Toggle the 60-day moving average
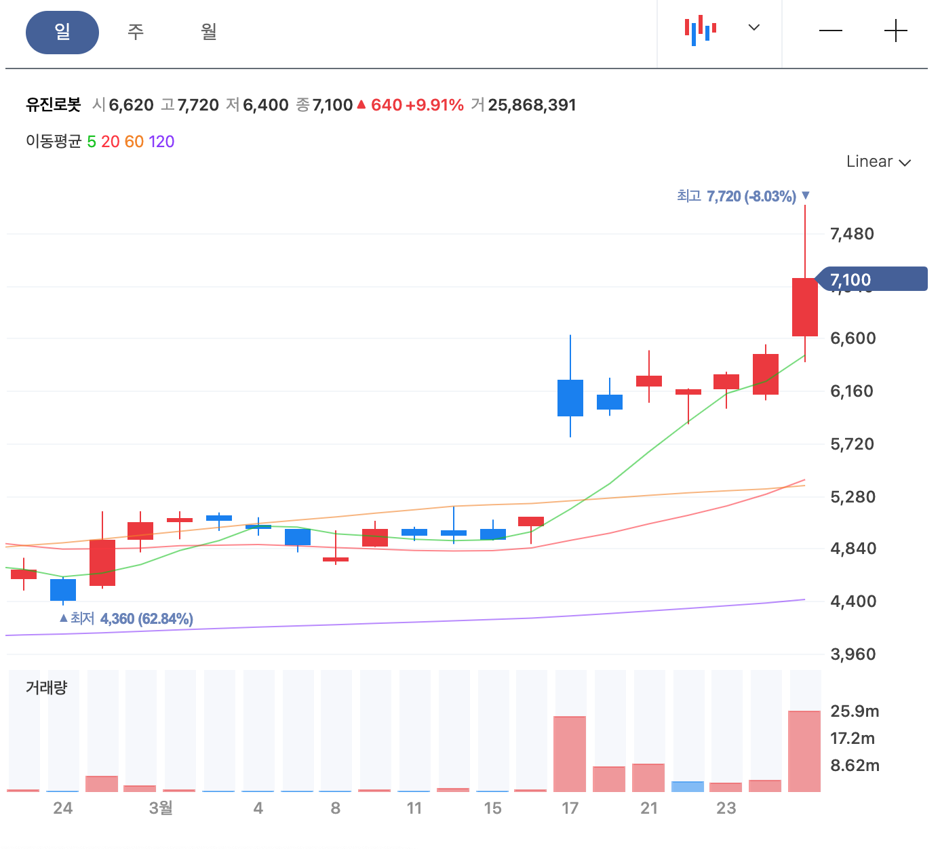Viewport: 940px width, 849px height. pyautogui.click(x=134, y=142)
